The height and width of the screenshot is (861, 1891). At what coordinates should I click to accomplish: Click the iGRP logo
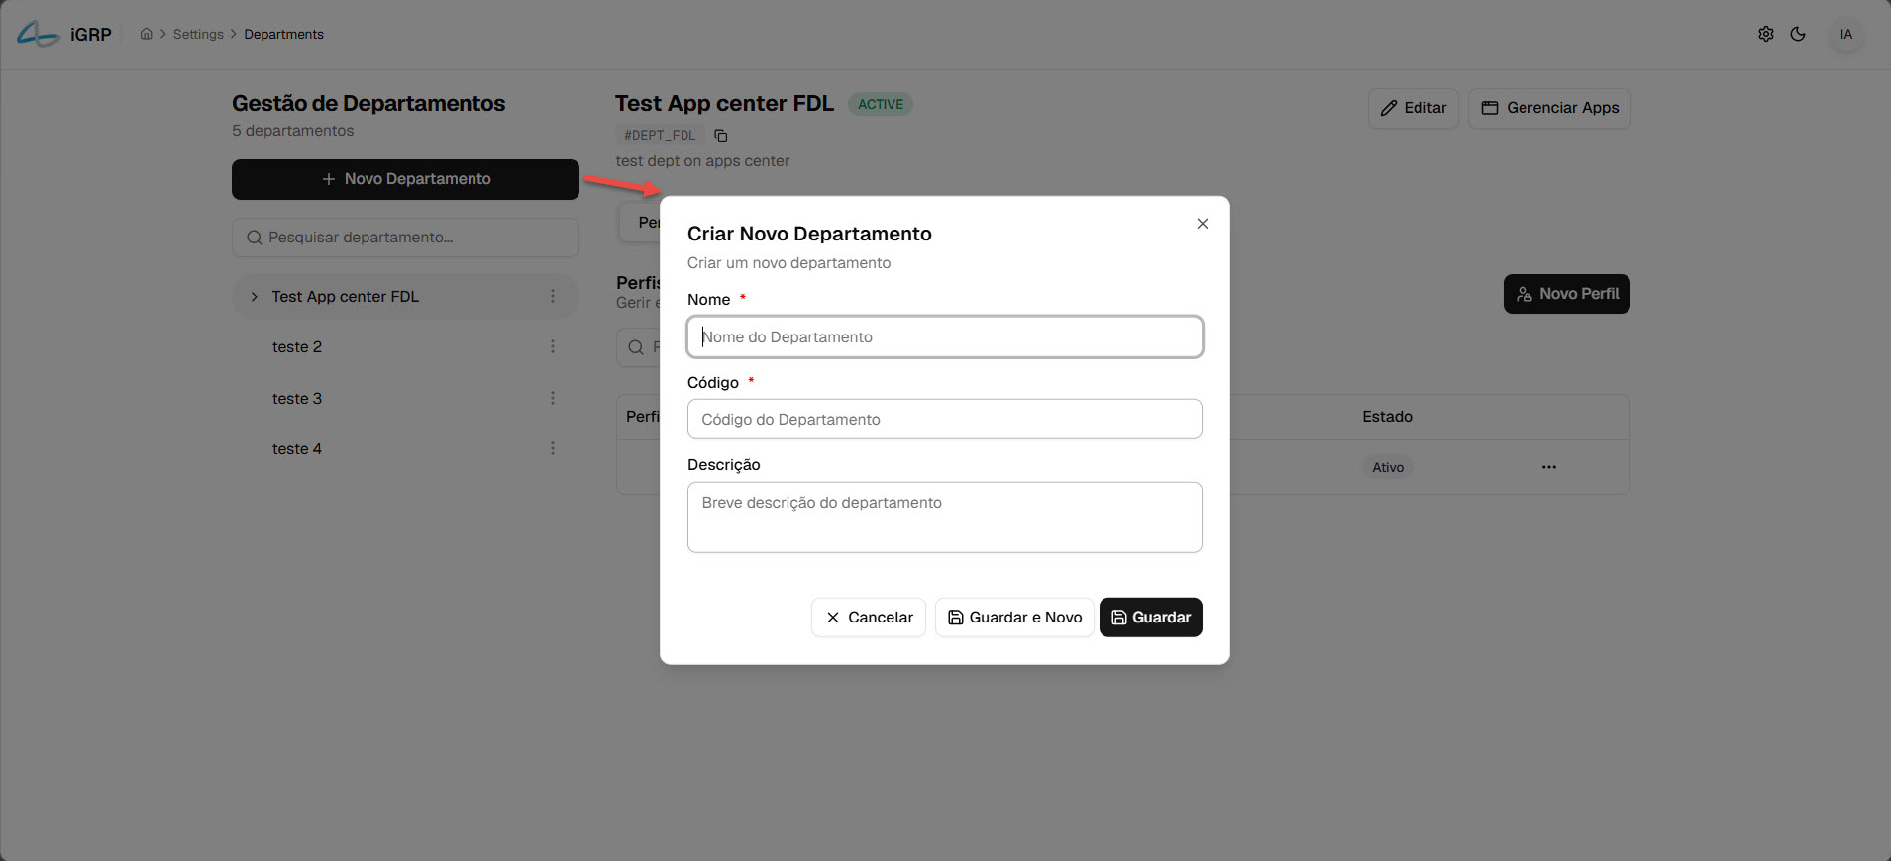(64, 34)
